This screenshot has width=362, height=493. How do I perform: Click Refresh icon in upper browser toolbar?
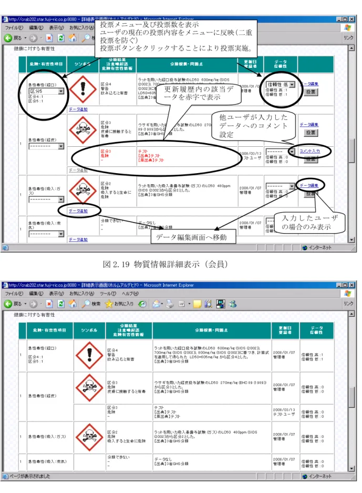pyautogui.click(x=61, y=38)
